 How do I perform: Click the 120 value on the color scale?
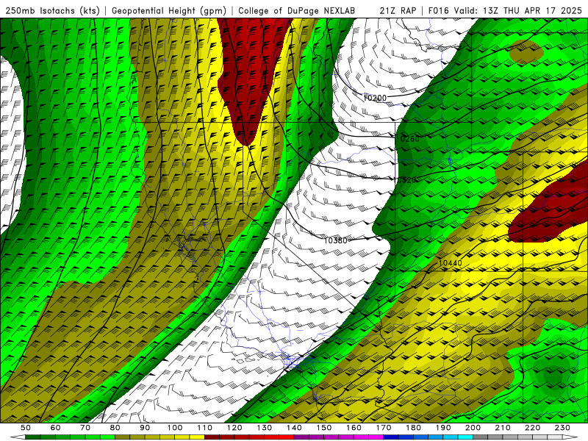pos(234,428)
